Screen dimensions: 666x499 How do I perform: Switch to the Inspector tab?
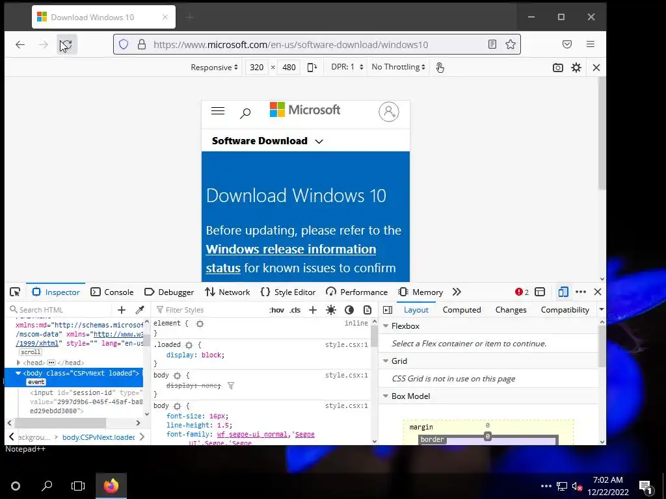click(x=56, y=292)
